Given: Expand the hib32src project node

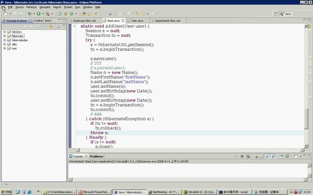Looking at the screenshot, I should tap(4, 32).
